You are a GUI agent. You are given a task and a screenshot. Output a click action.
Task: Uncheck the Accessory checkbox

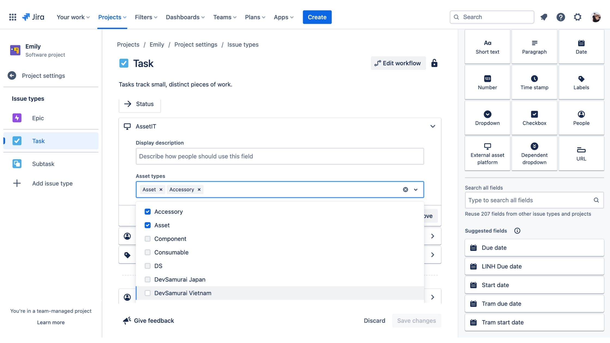point(148,212)
